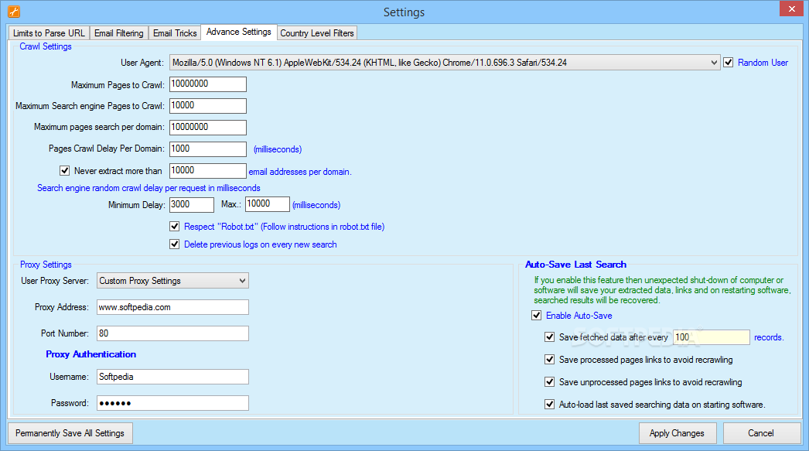Screen dimensions: 809x451
Task: Click the Auto-Save Last Search heading
Action: [x=575, y=265]
